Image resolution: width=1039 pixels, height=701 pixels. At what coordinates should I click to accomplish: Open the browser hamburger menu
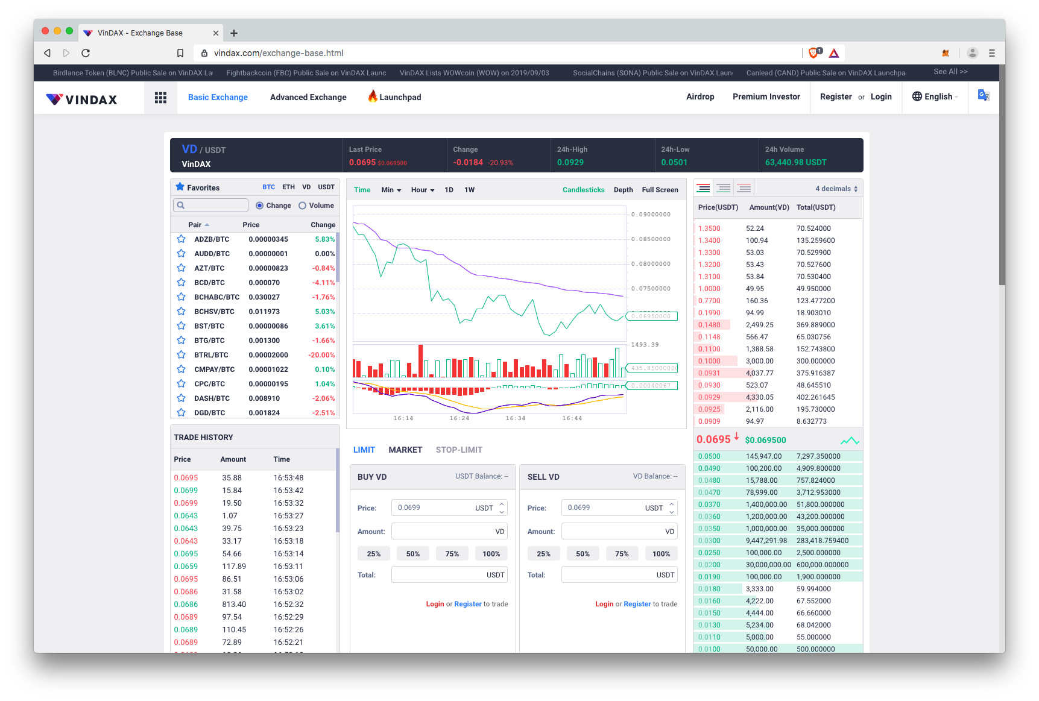(992, 53)
